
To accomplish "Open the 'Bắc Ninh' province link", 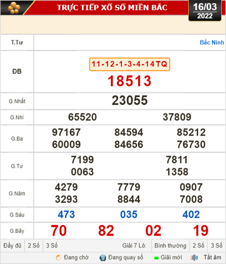I will pos(212,42).
